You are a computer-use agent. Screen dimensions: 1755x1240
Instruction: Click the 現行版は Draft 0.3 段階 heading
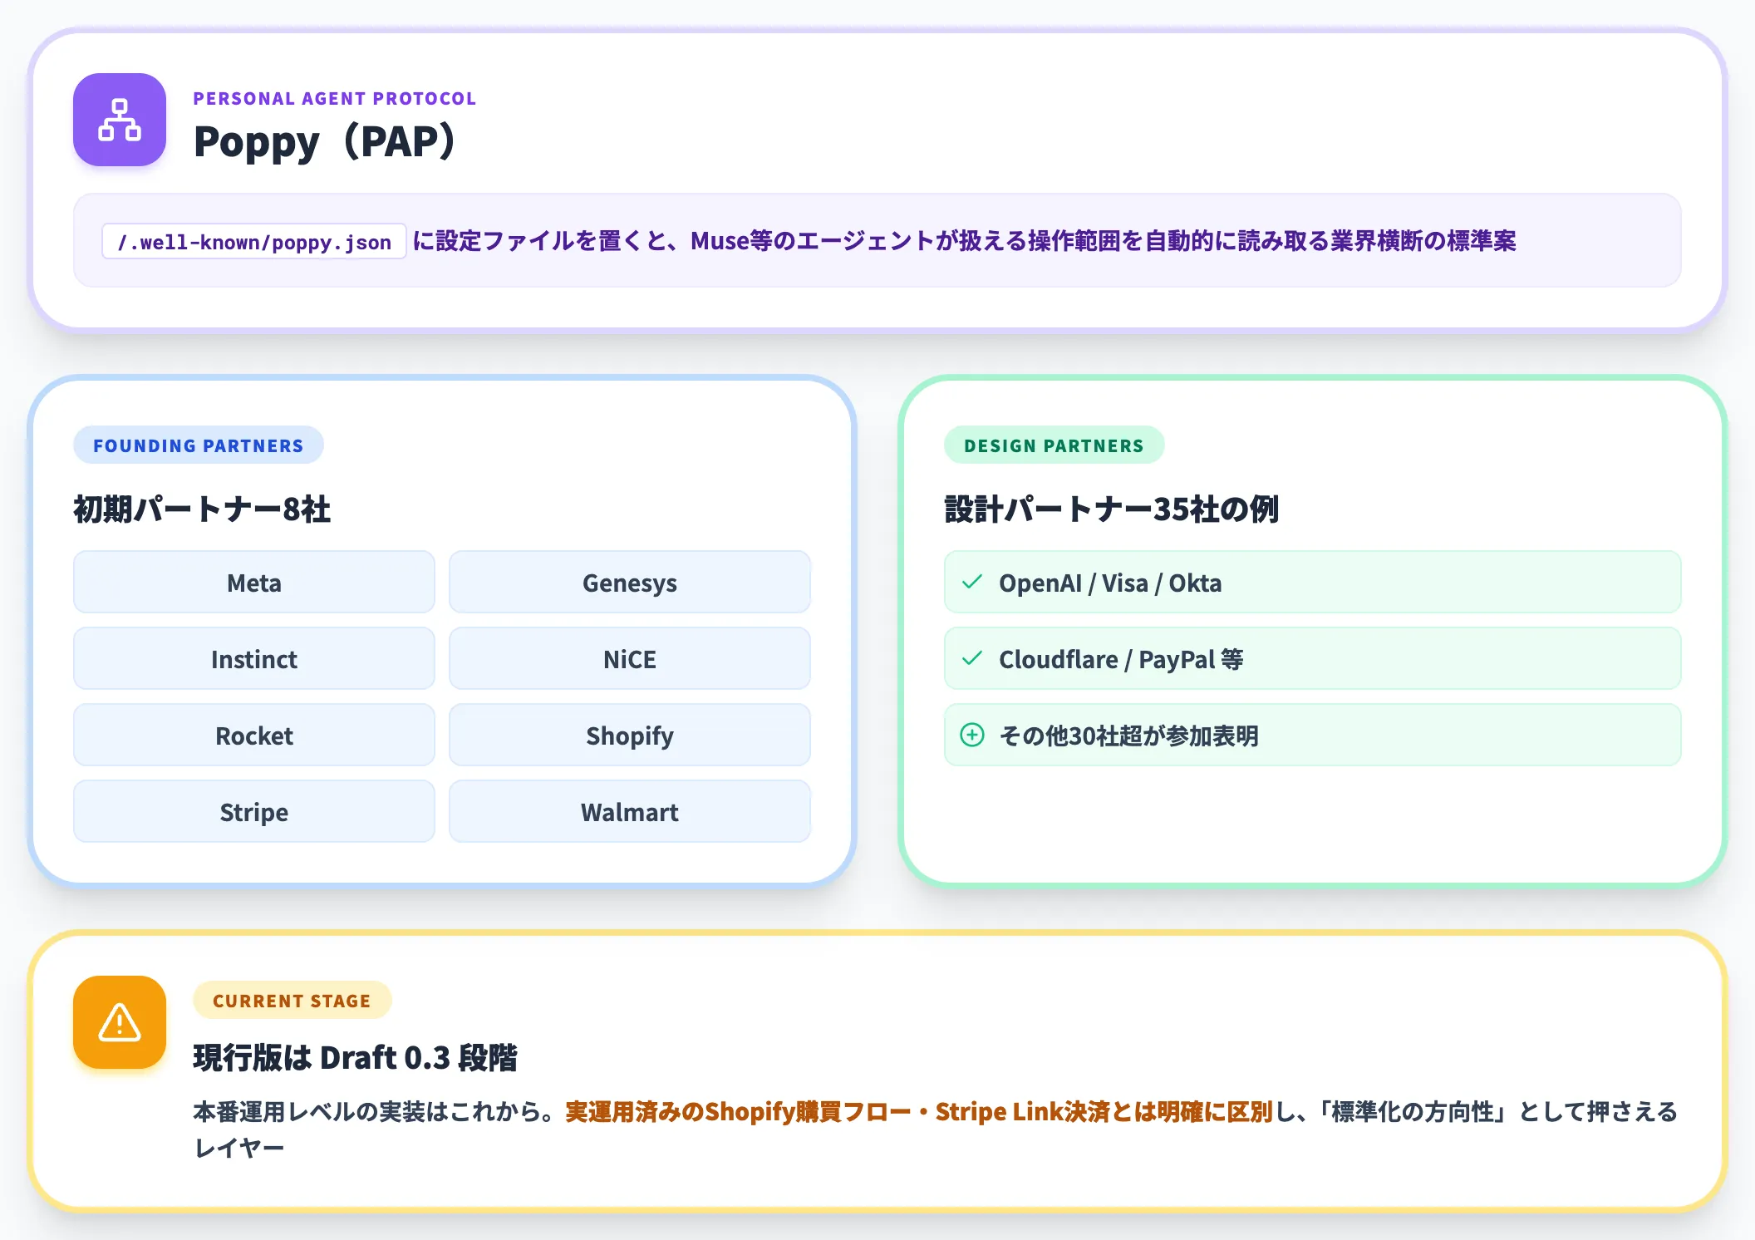tap(356, 1057)
